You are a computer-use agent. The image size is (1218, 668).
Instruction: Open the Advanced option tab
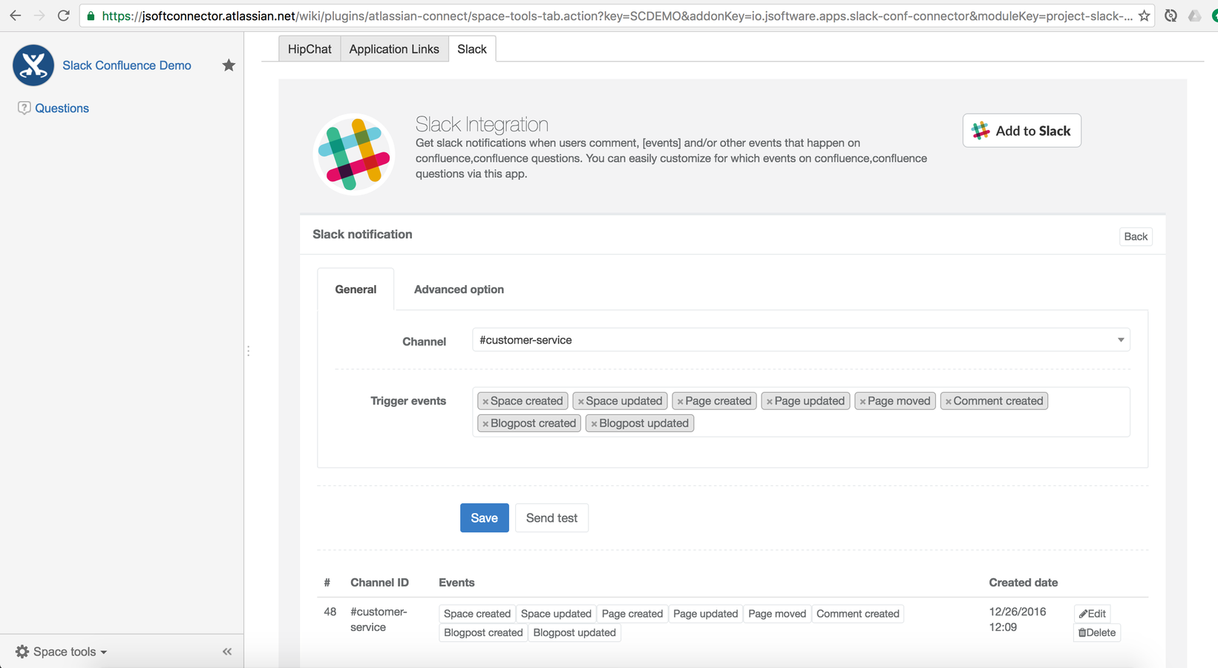click(459, 289)
